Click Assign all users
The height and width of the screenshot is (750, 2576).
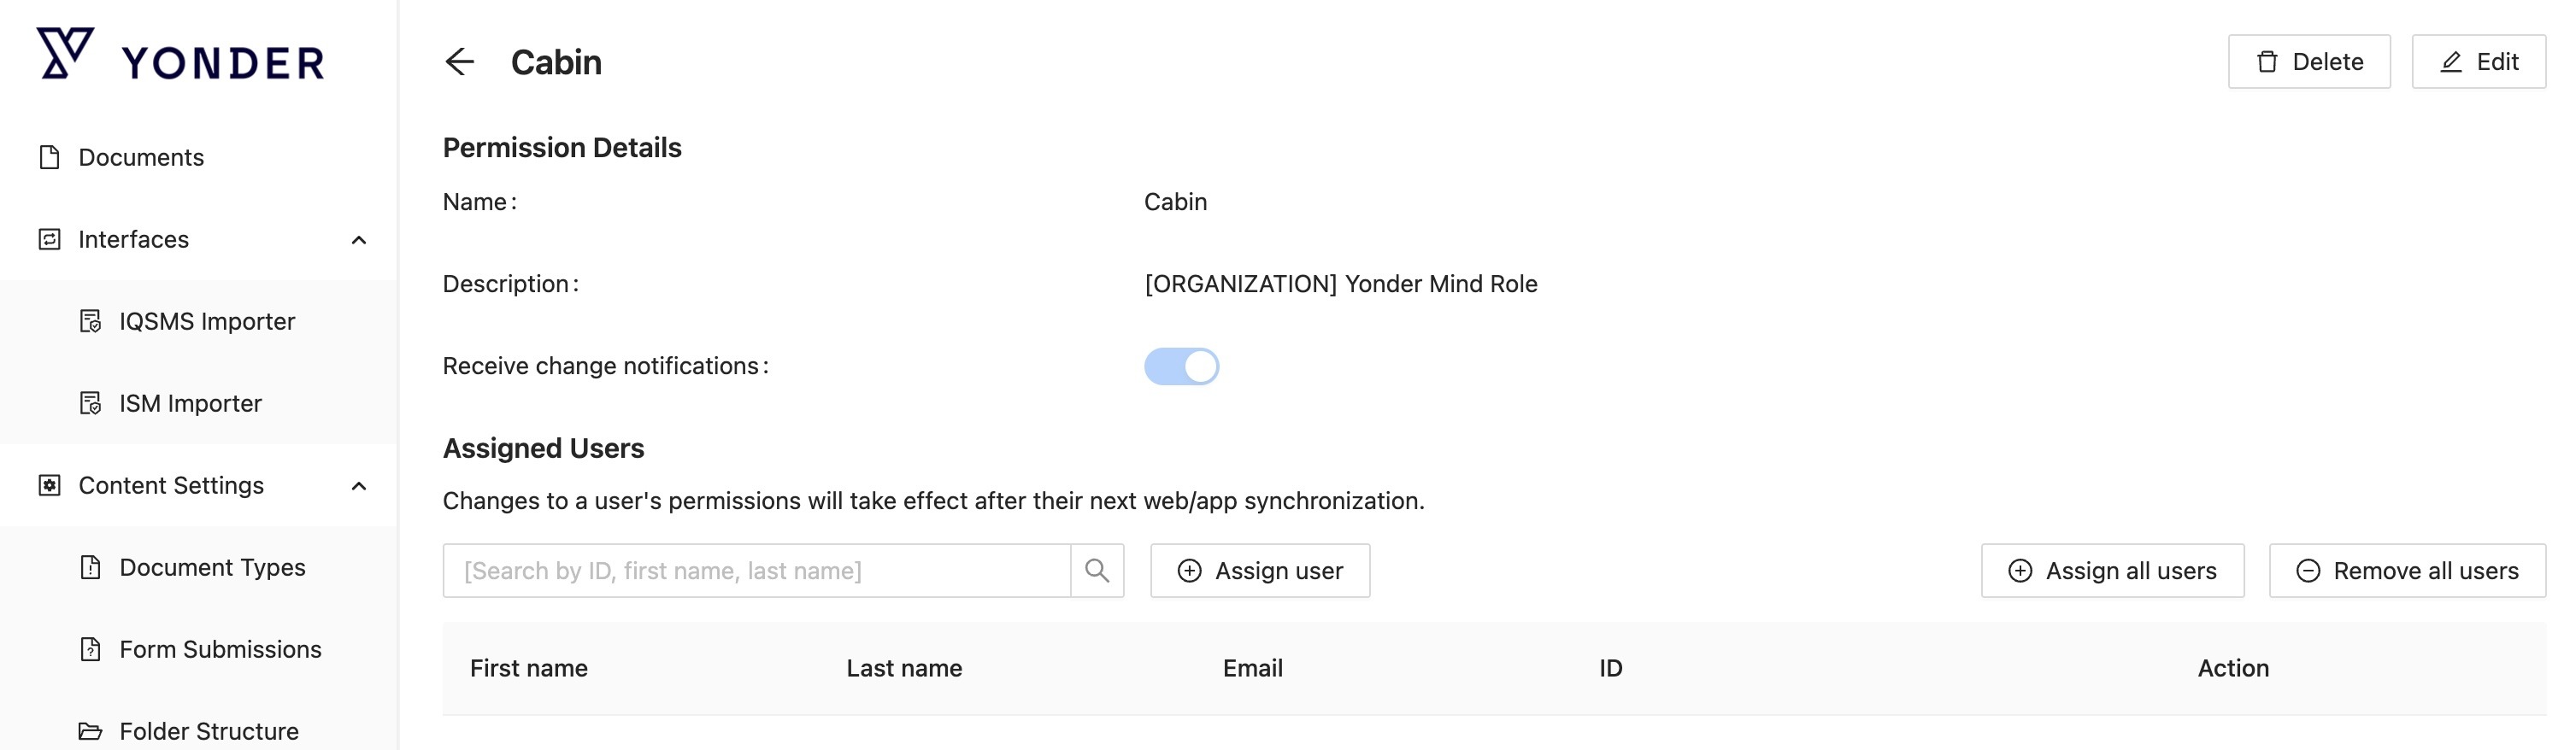(2112, 571)
